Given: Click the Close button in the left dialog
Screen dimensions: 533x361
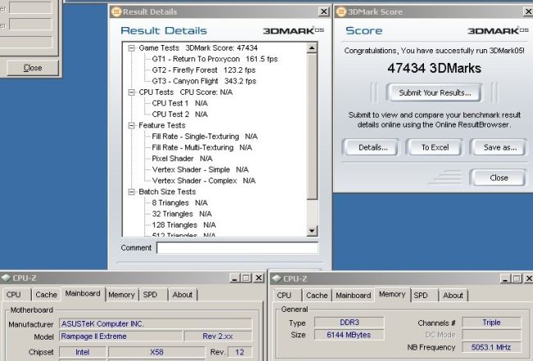Looking at the screenshot, I should [33, 68].
